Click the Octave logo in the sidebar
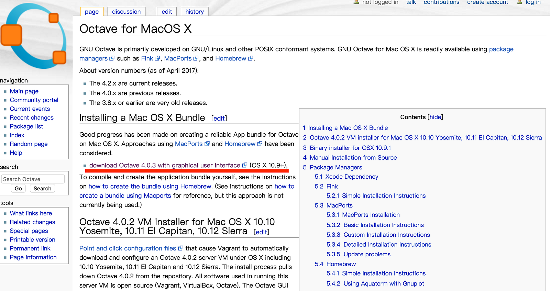 (34, 36)
